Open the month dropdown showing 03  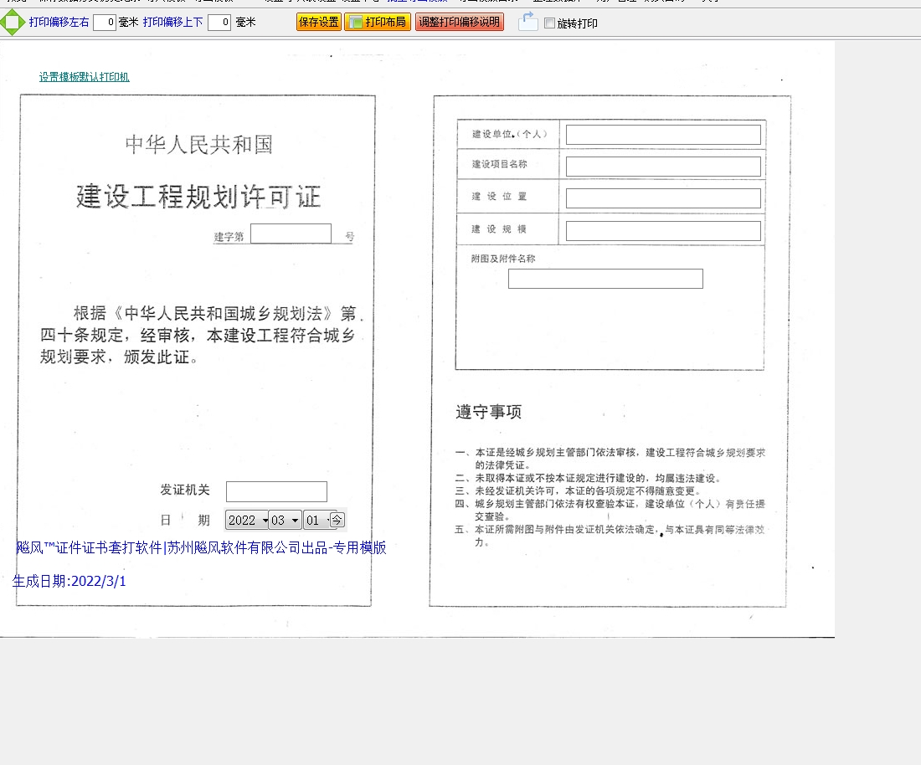(x=285, y=520)
